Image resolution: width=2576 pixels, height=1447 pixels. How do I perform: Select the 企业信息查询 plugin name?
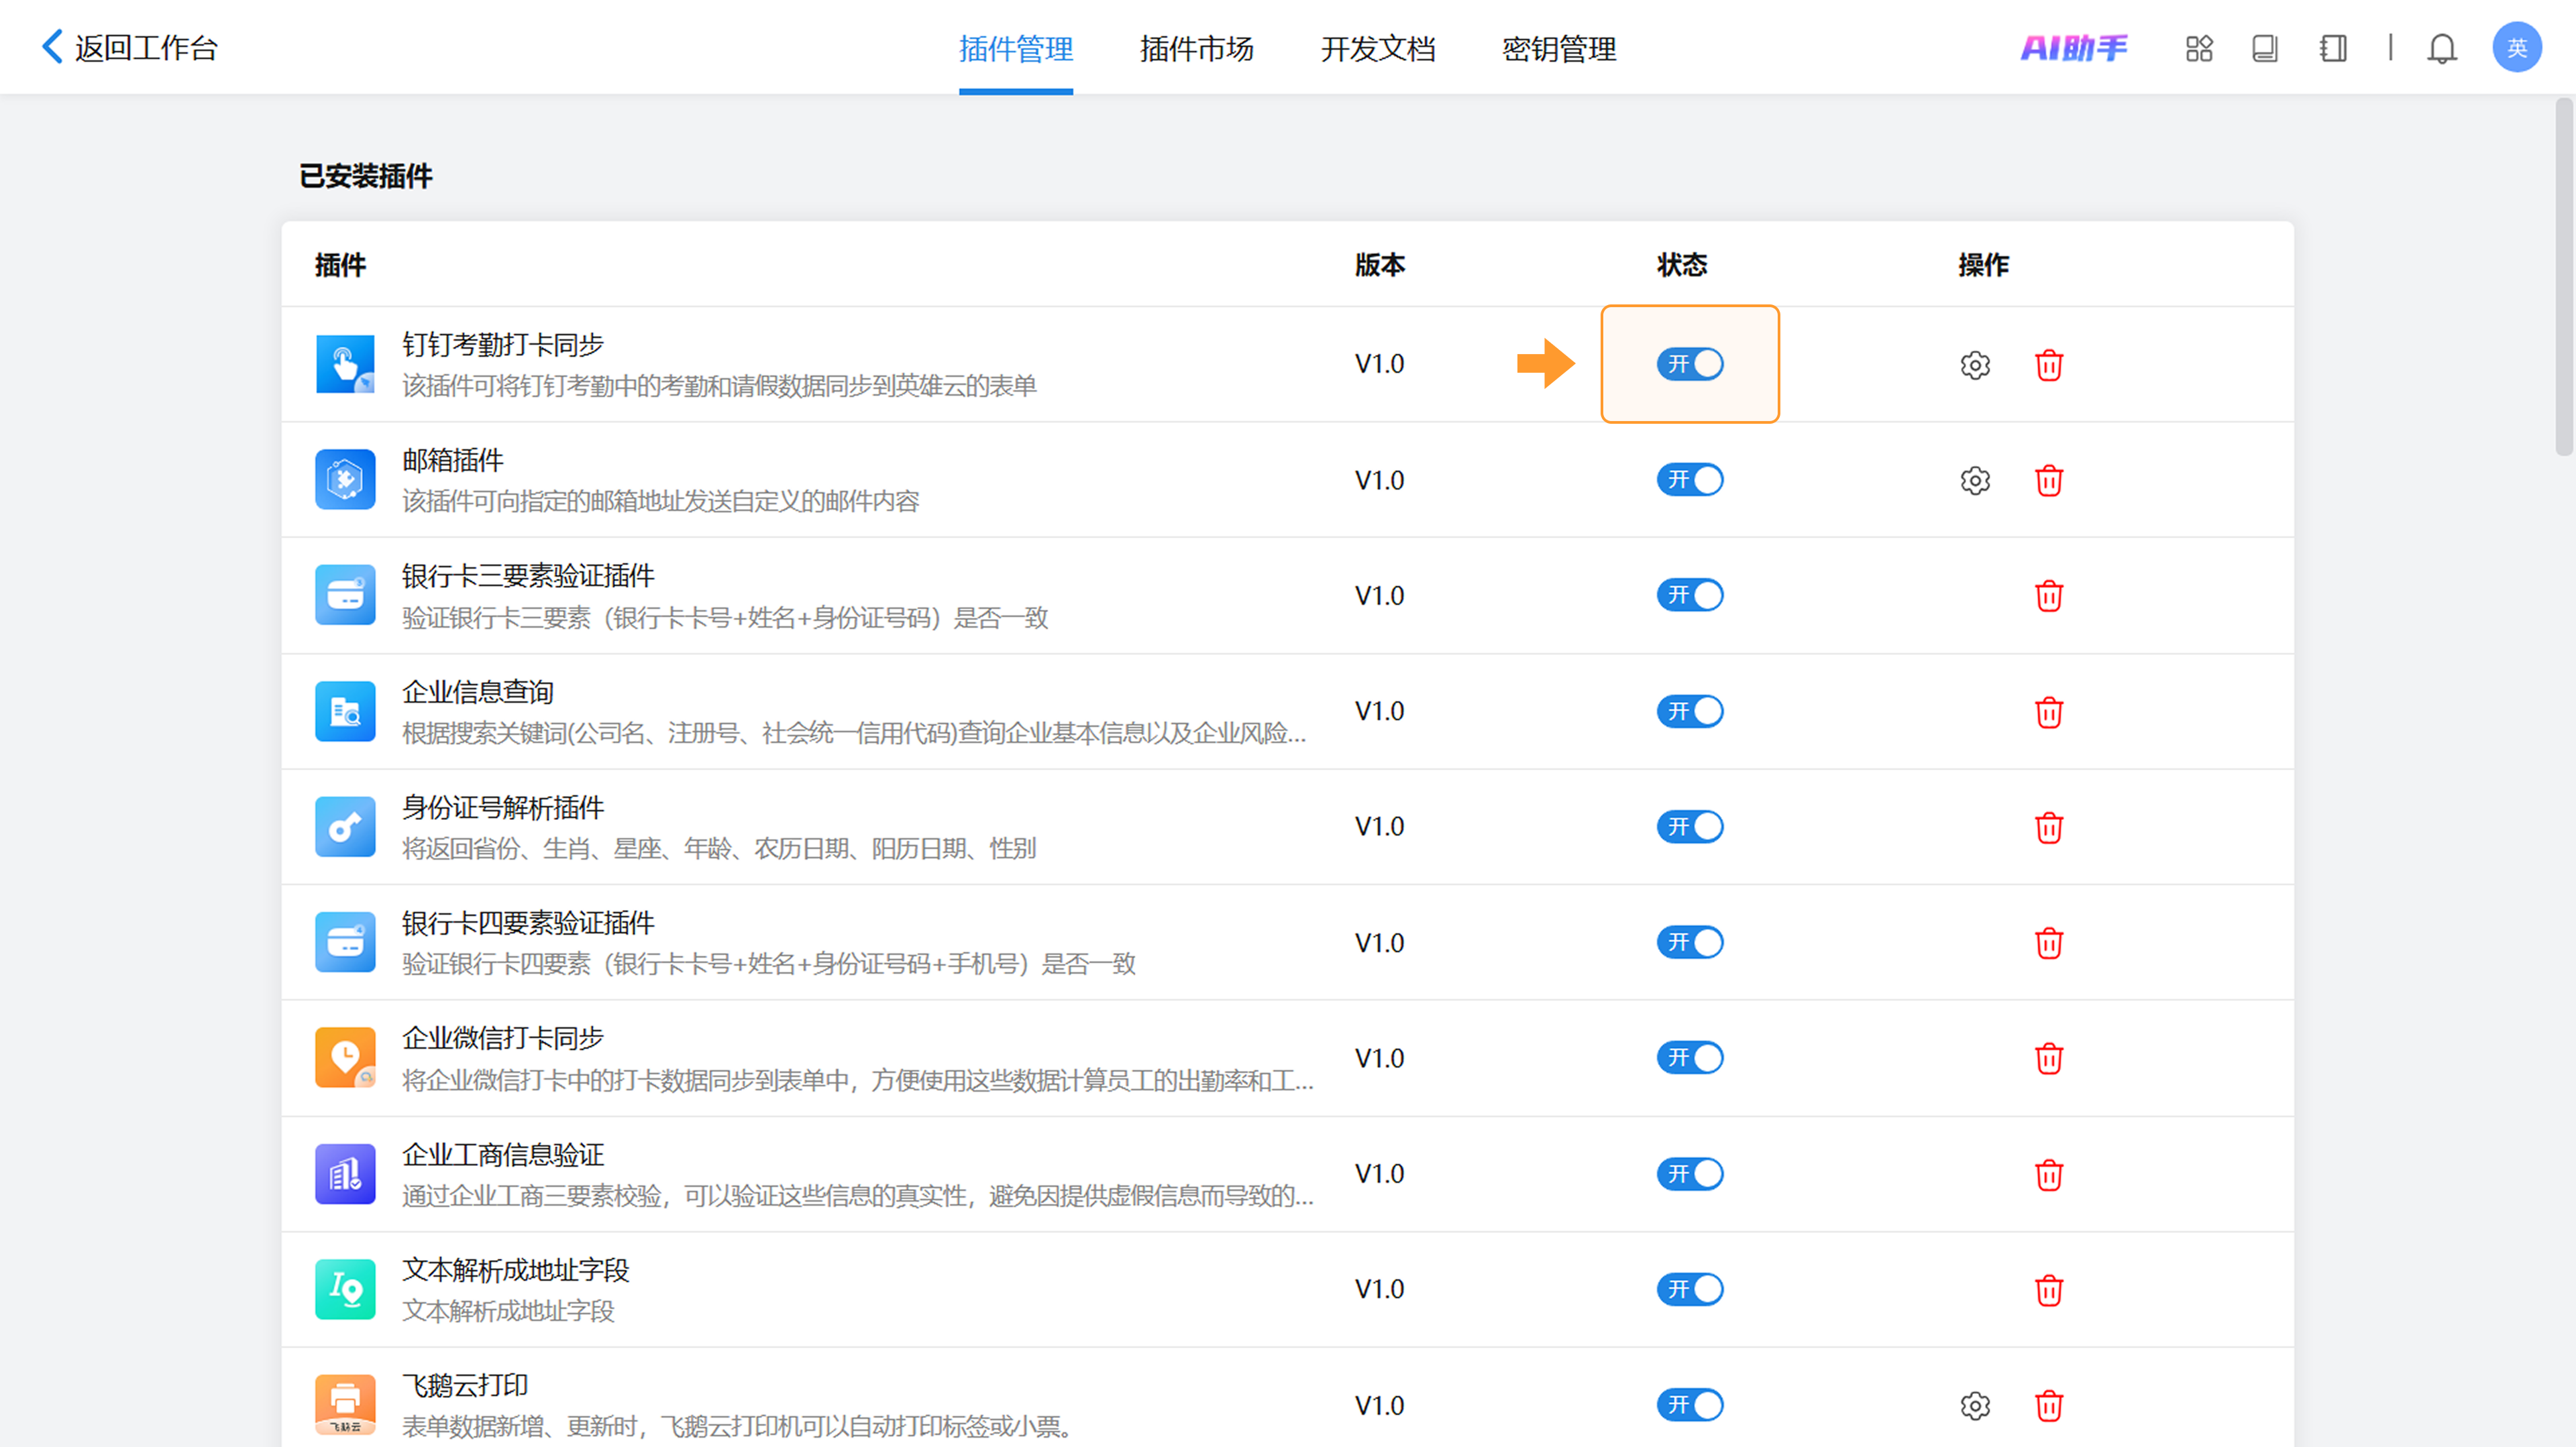click(478, 691)
